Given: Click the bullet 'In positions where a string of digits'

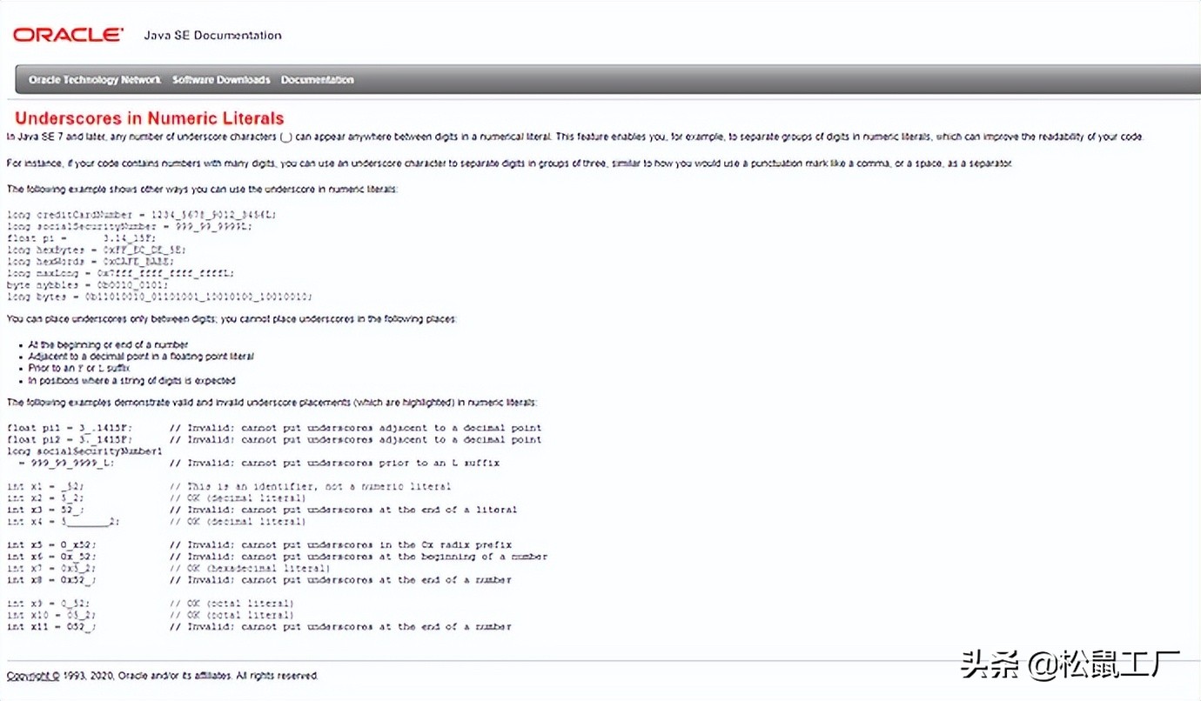Looking at the screenshot, I should pyautogui.click(x=131, y=380).
